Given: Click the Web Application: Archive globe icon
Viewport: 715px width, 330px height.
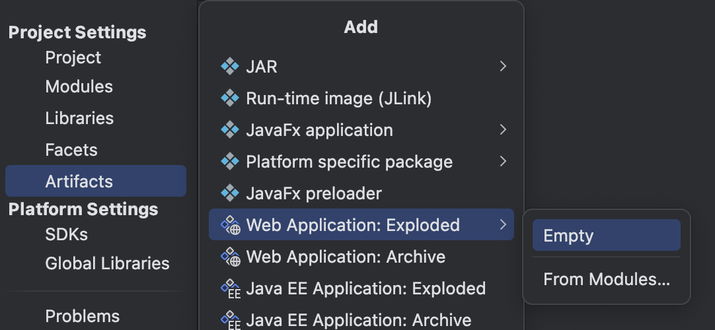Looking at the screenshot, I should (x=231, y=257).
